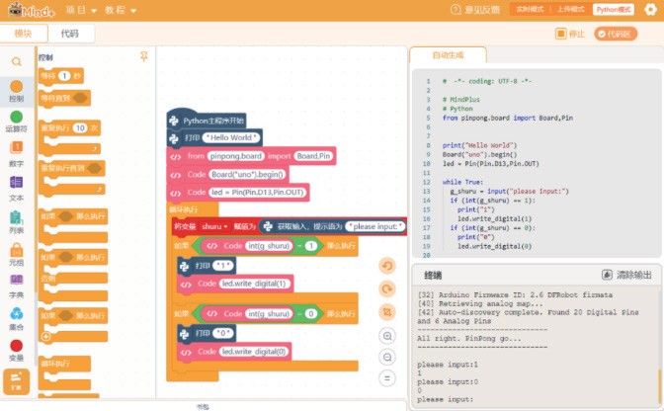The image size is (664, 411).
Task: Edit the led.write_digital(1) code field
Action: (254, 284)
